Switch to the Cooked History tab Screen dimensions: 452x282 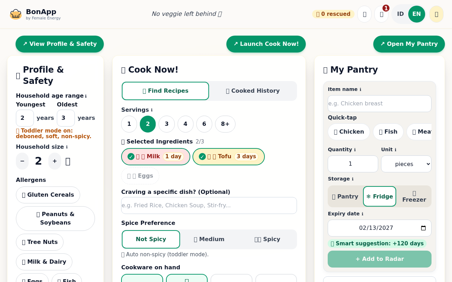[x=253, y=91]
